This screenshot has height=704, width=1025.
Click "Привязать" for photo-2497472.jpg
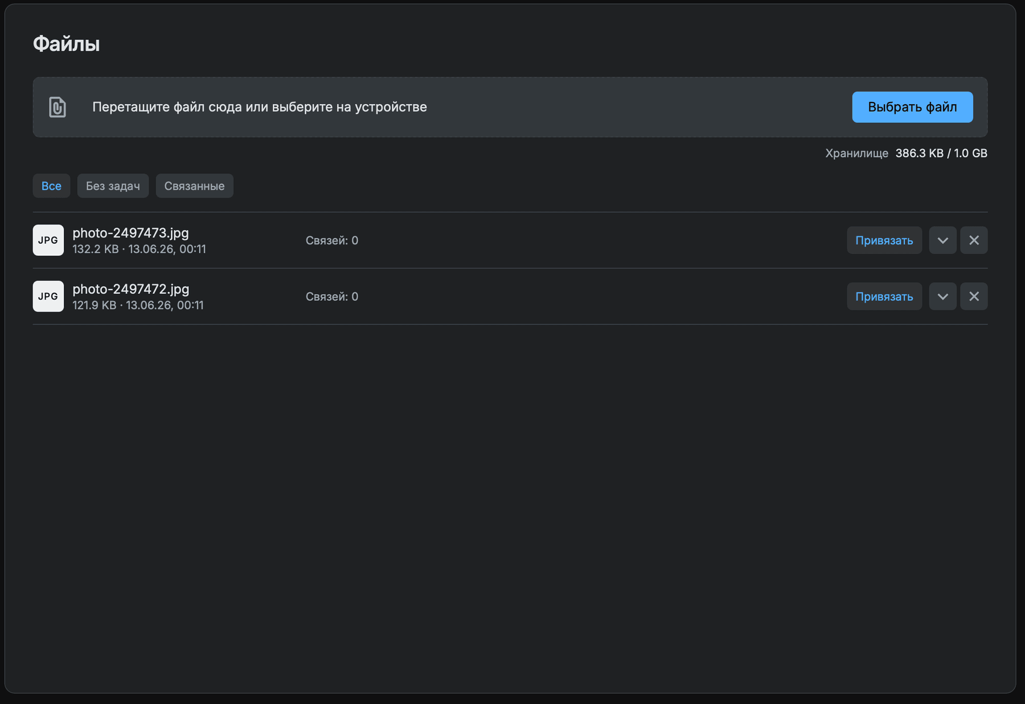884,296
